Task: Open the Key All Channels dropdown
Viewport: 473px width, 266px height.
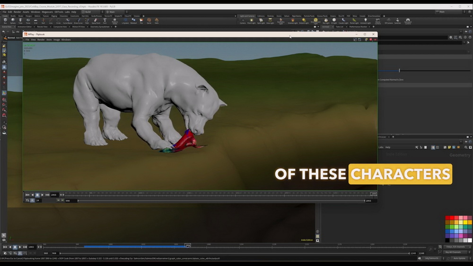Action: (x=457, y=252)
